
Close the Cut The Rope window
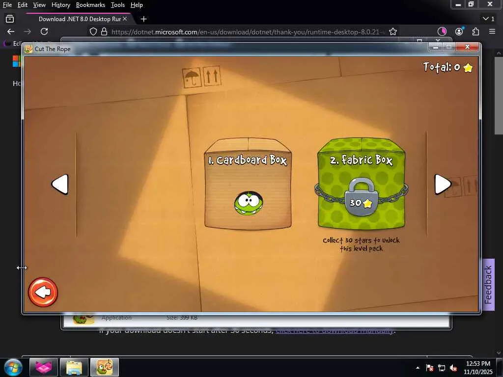tap(468, 47)
